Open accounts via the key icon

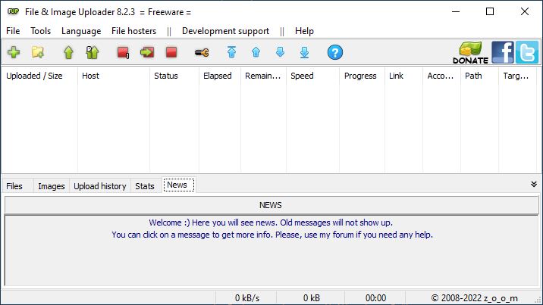[202, 52]
